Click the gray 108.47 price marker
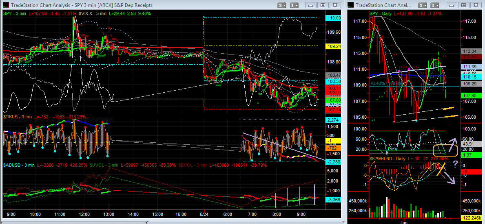The width and height of the screenshot is (485, 224). pyautogui.click(x=333, y=75)
